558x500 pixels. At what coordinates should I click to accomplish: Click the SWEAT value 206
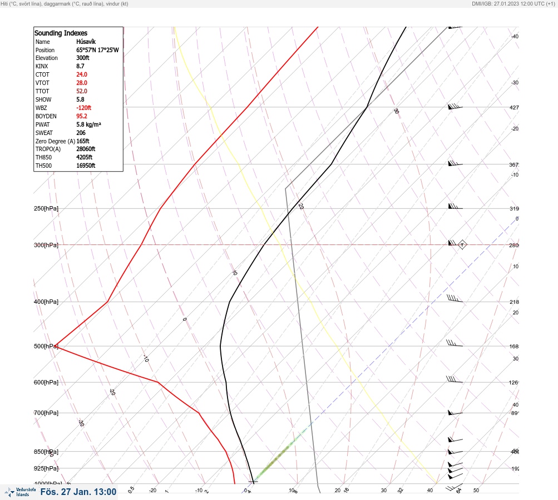tap(81, 133)
